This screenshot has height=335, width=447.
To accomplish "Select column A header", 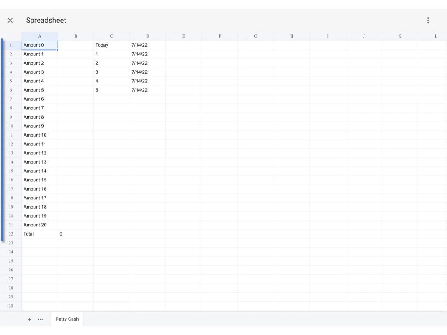I will pos(39,36).
